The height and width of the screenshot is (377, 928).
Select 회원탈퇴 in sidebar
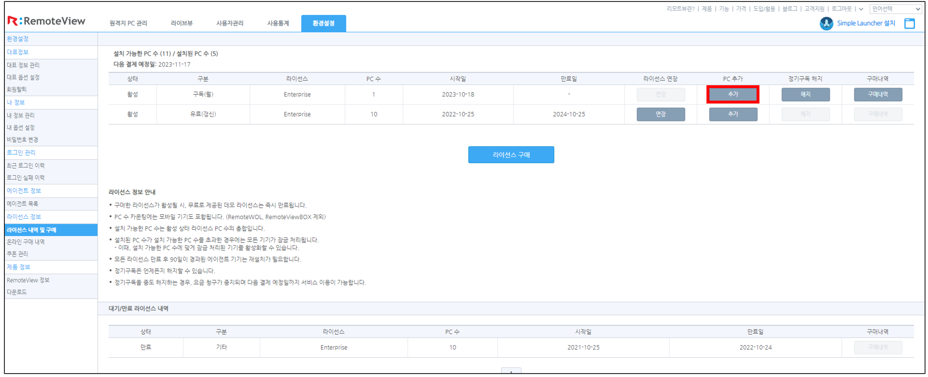[x=17, y=89]
